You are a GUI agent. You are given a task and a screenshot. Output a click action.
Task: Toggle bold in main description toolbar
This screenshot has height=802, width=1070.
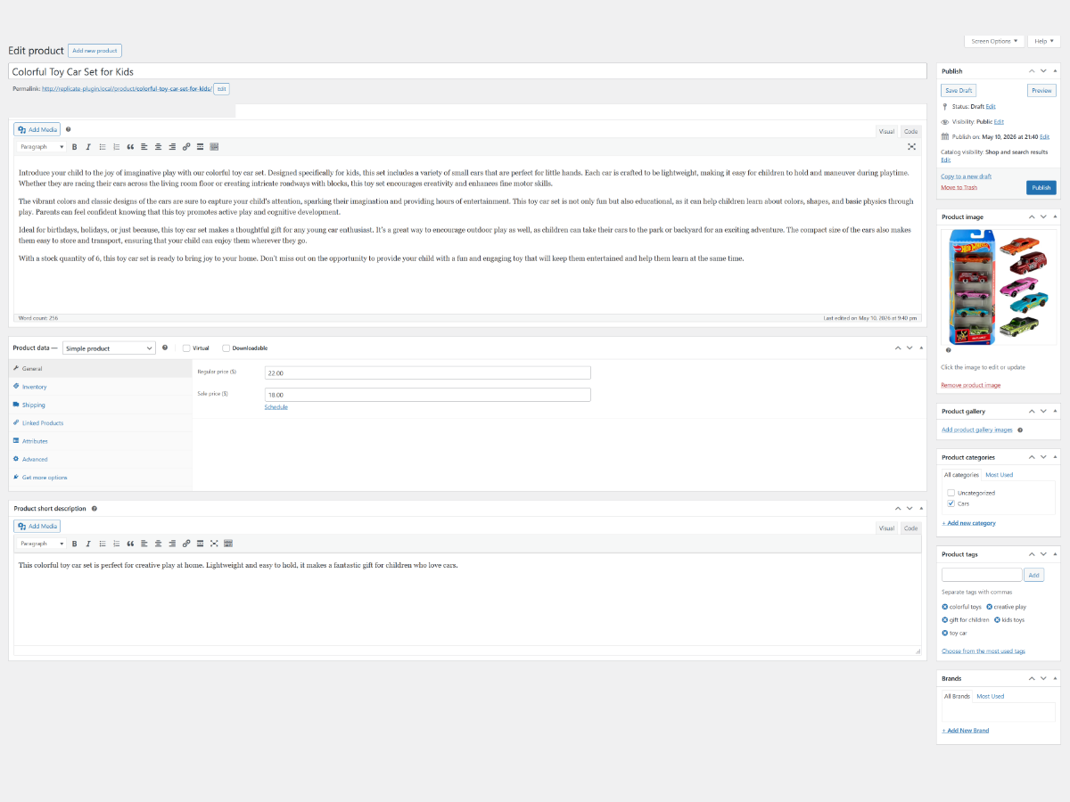click(74, 146)
